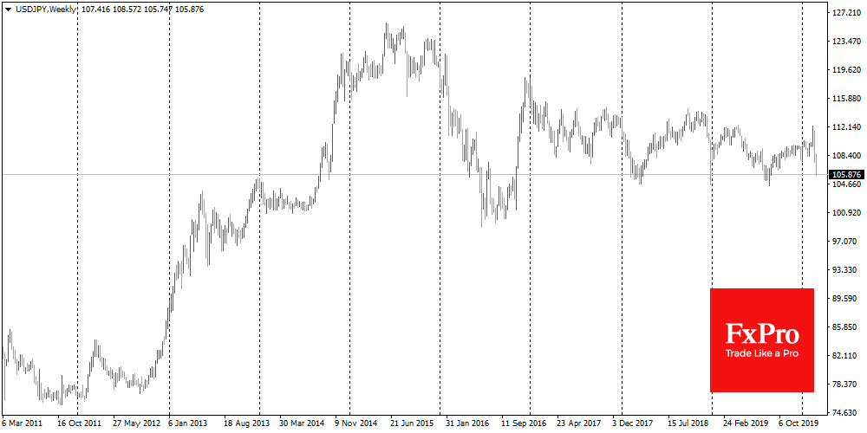The width and height of the screenshot is (867, 433).
Task: Click the FxPro logo text
Action: tap(762, 333)
